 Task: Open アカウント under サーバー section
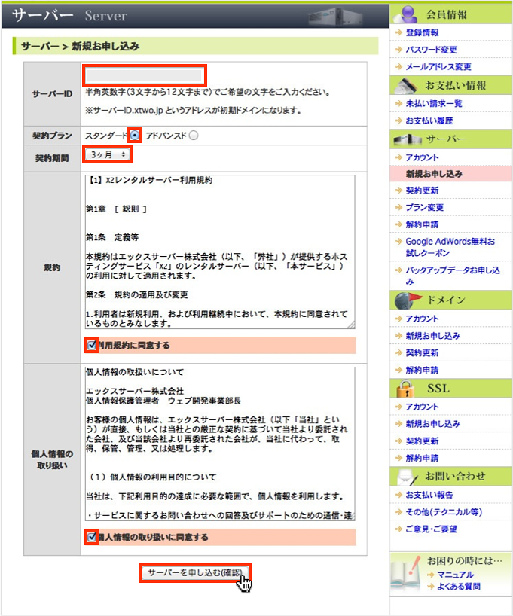coord(422,157)
